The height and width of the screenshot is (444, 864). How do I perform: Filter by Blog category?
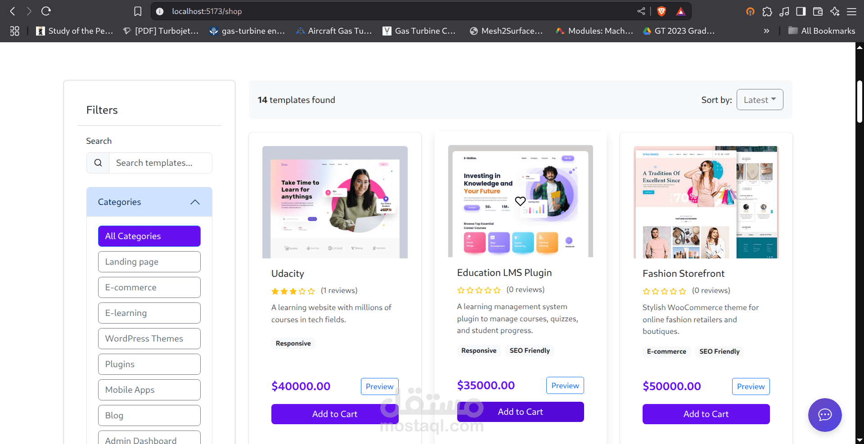click(x=149, y=415)
